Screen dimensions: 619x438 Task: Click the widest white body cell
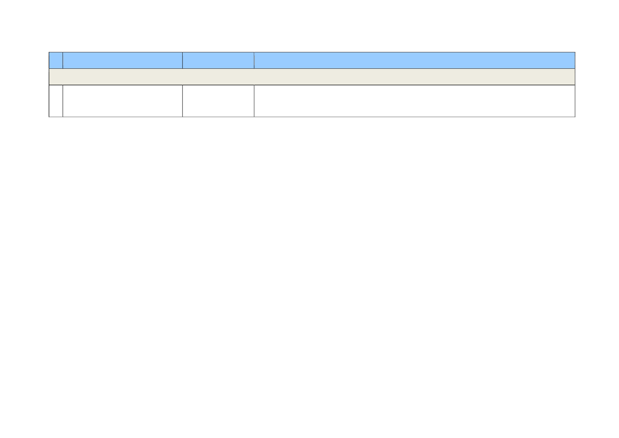[x=415, y=101]
